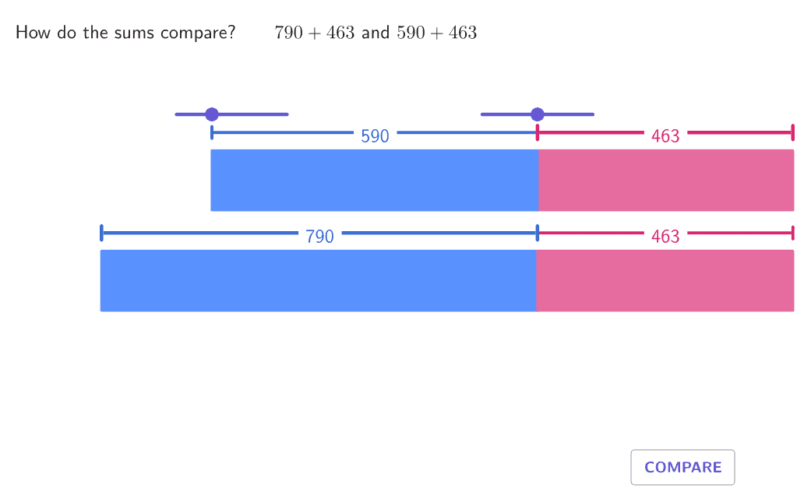
Task: Click the 590 length label
Action: (x=375, y=136)
